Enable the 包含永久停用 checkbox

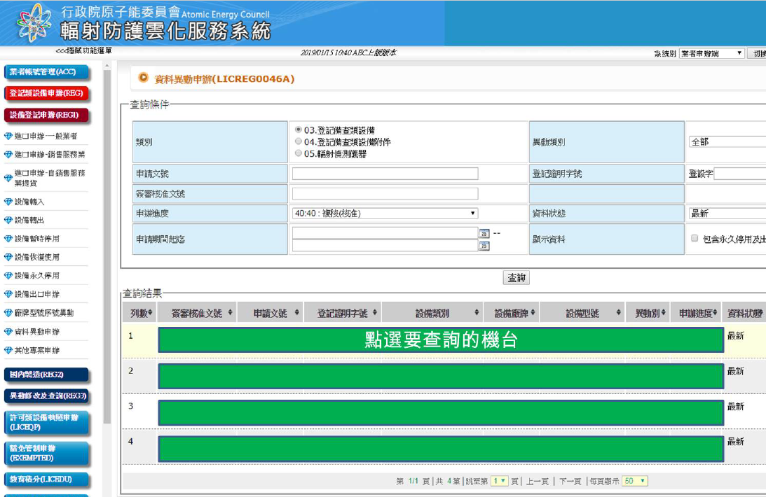tap(695, 239)
